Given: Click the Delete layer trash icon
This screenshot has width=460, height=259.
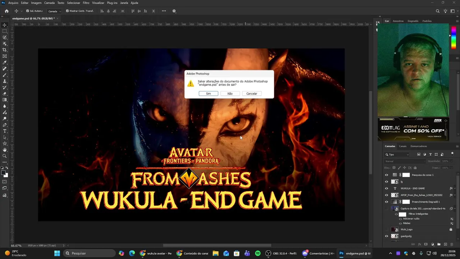Looking at the screenshot, I should point(452,244).
